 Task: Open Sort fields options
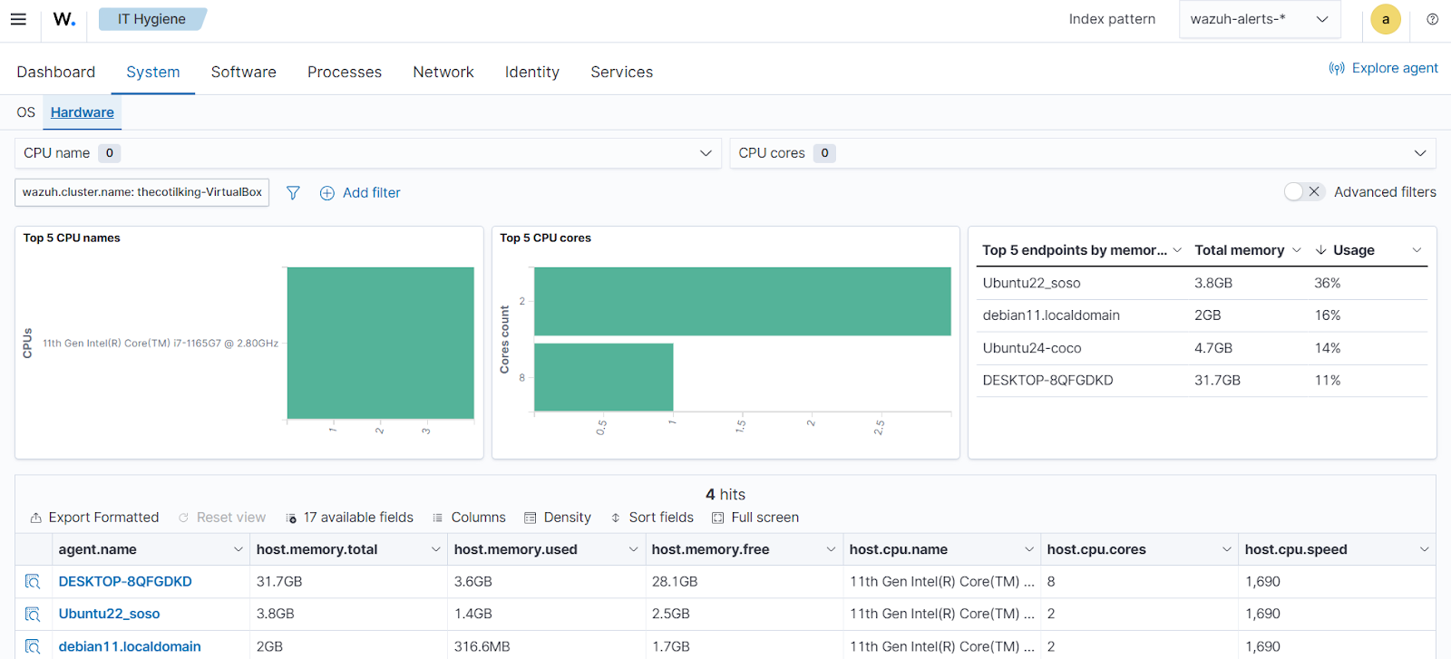click(652, 518)
